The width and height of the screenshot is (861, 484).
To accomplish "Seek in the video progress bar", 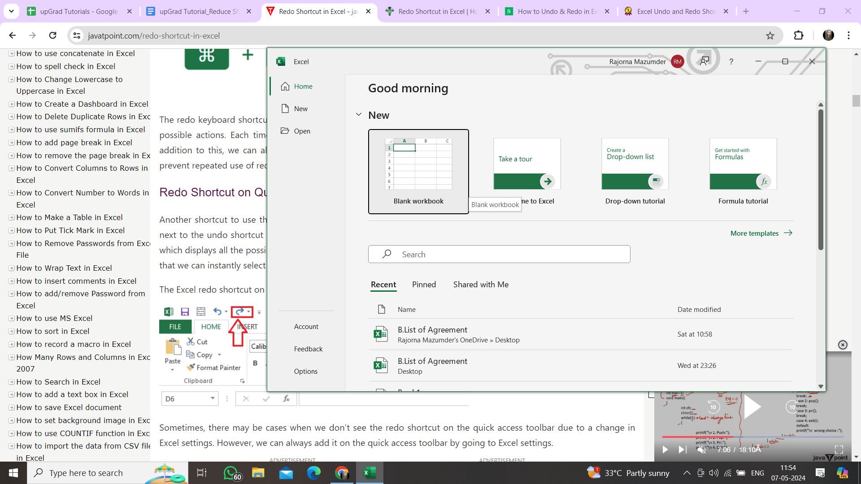I will click(753, 436).
